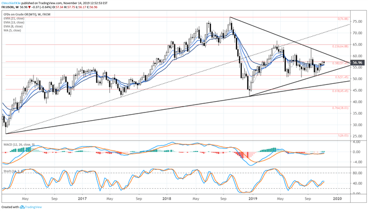
Task: Click the 40.00 price axis label
Action: pos(357,102)
